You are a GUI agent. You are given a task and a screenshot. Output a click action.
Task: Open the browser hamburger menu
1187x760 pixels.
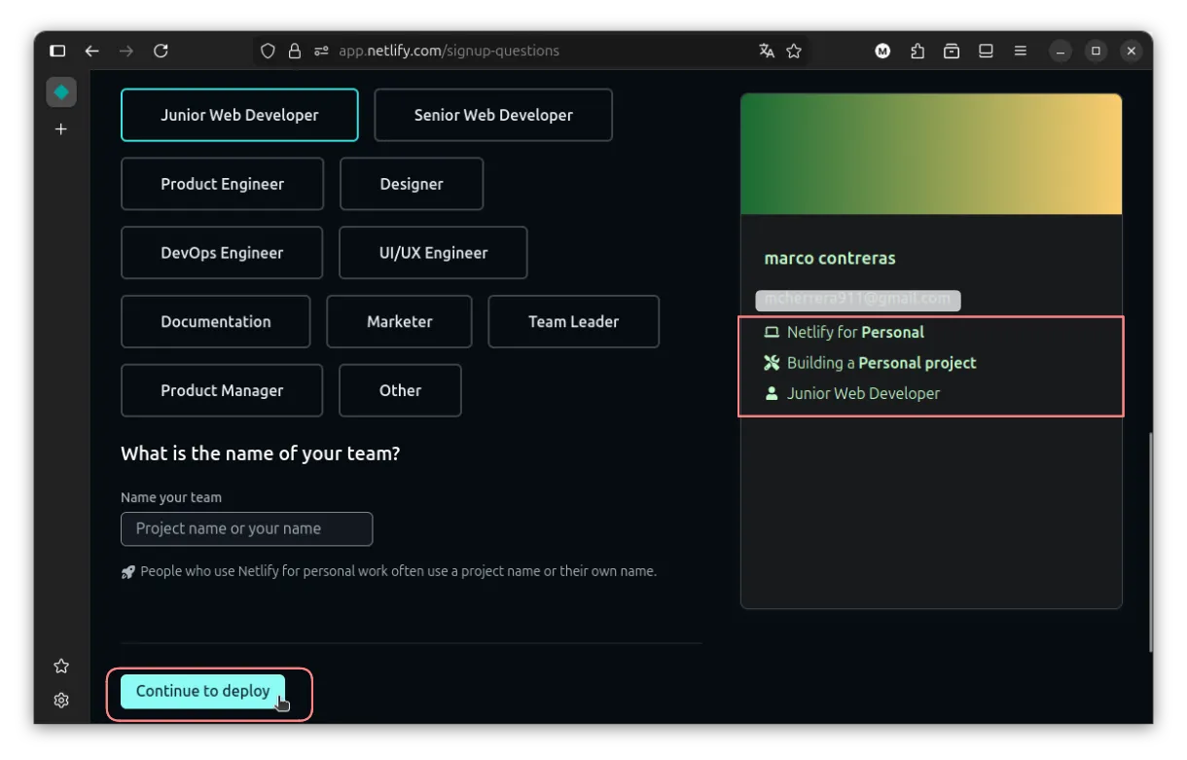(1021, 51)
